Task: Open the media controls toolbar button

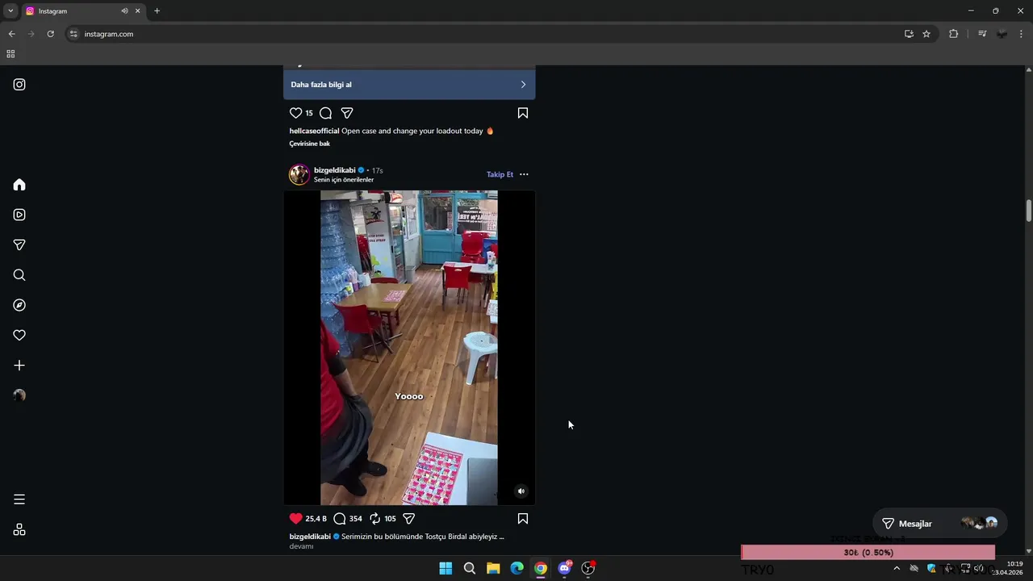Action: tap(982, 34)
